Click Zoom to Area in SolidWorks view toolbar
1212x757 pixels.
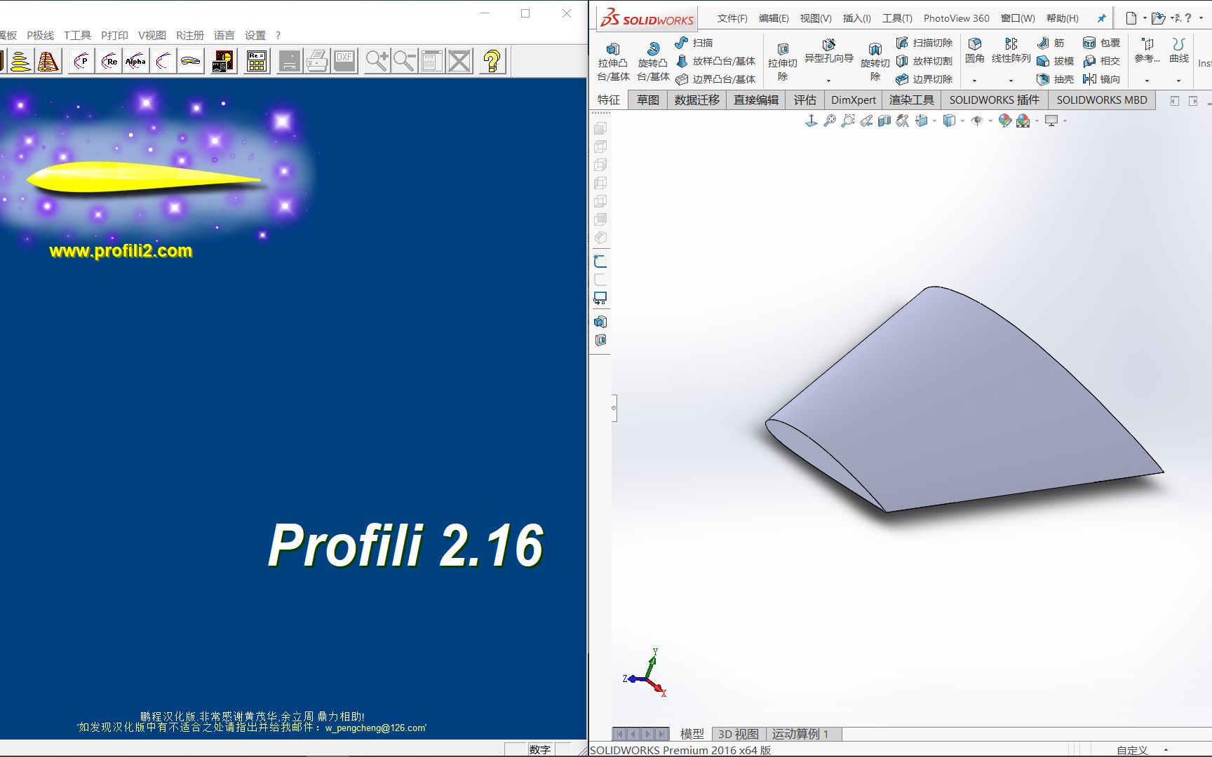point(848,121)
